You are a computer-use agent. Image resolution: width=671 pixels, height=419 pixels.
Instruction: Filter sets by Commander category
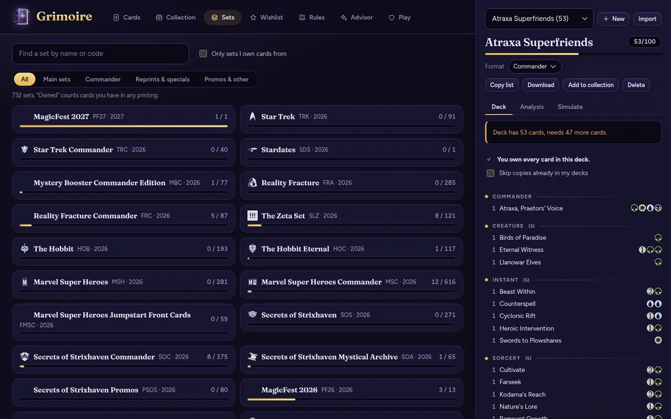tap(102, 79)
